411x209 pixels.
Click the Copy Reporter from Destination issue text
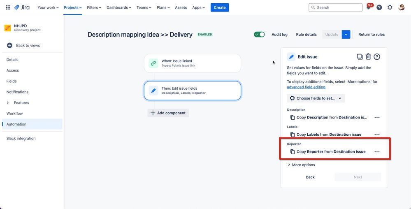point(331,151)
